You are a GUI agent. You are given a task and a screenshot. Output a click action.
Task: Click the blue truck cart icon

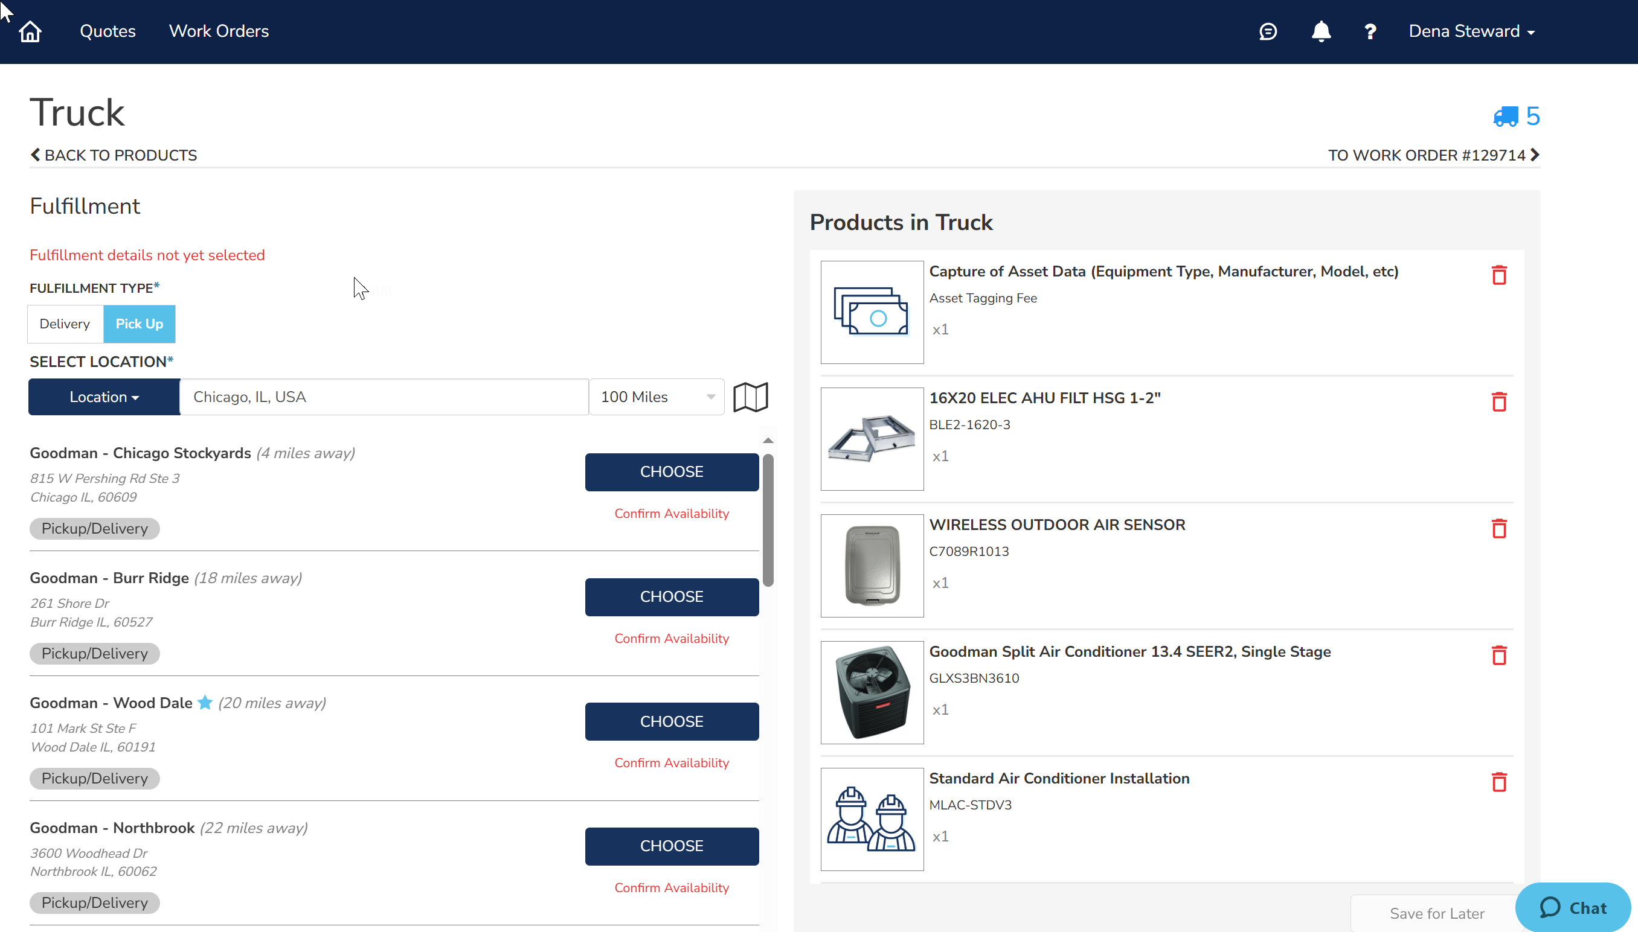pos(1506,116)
